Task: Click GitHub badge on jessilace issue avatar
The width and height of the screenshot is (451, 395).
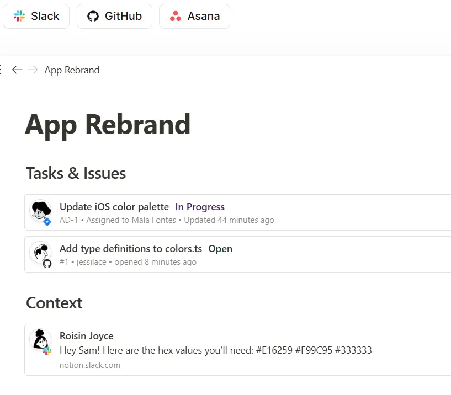Action: 47,264
